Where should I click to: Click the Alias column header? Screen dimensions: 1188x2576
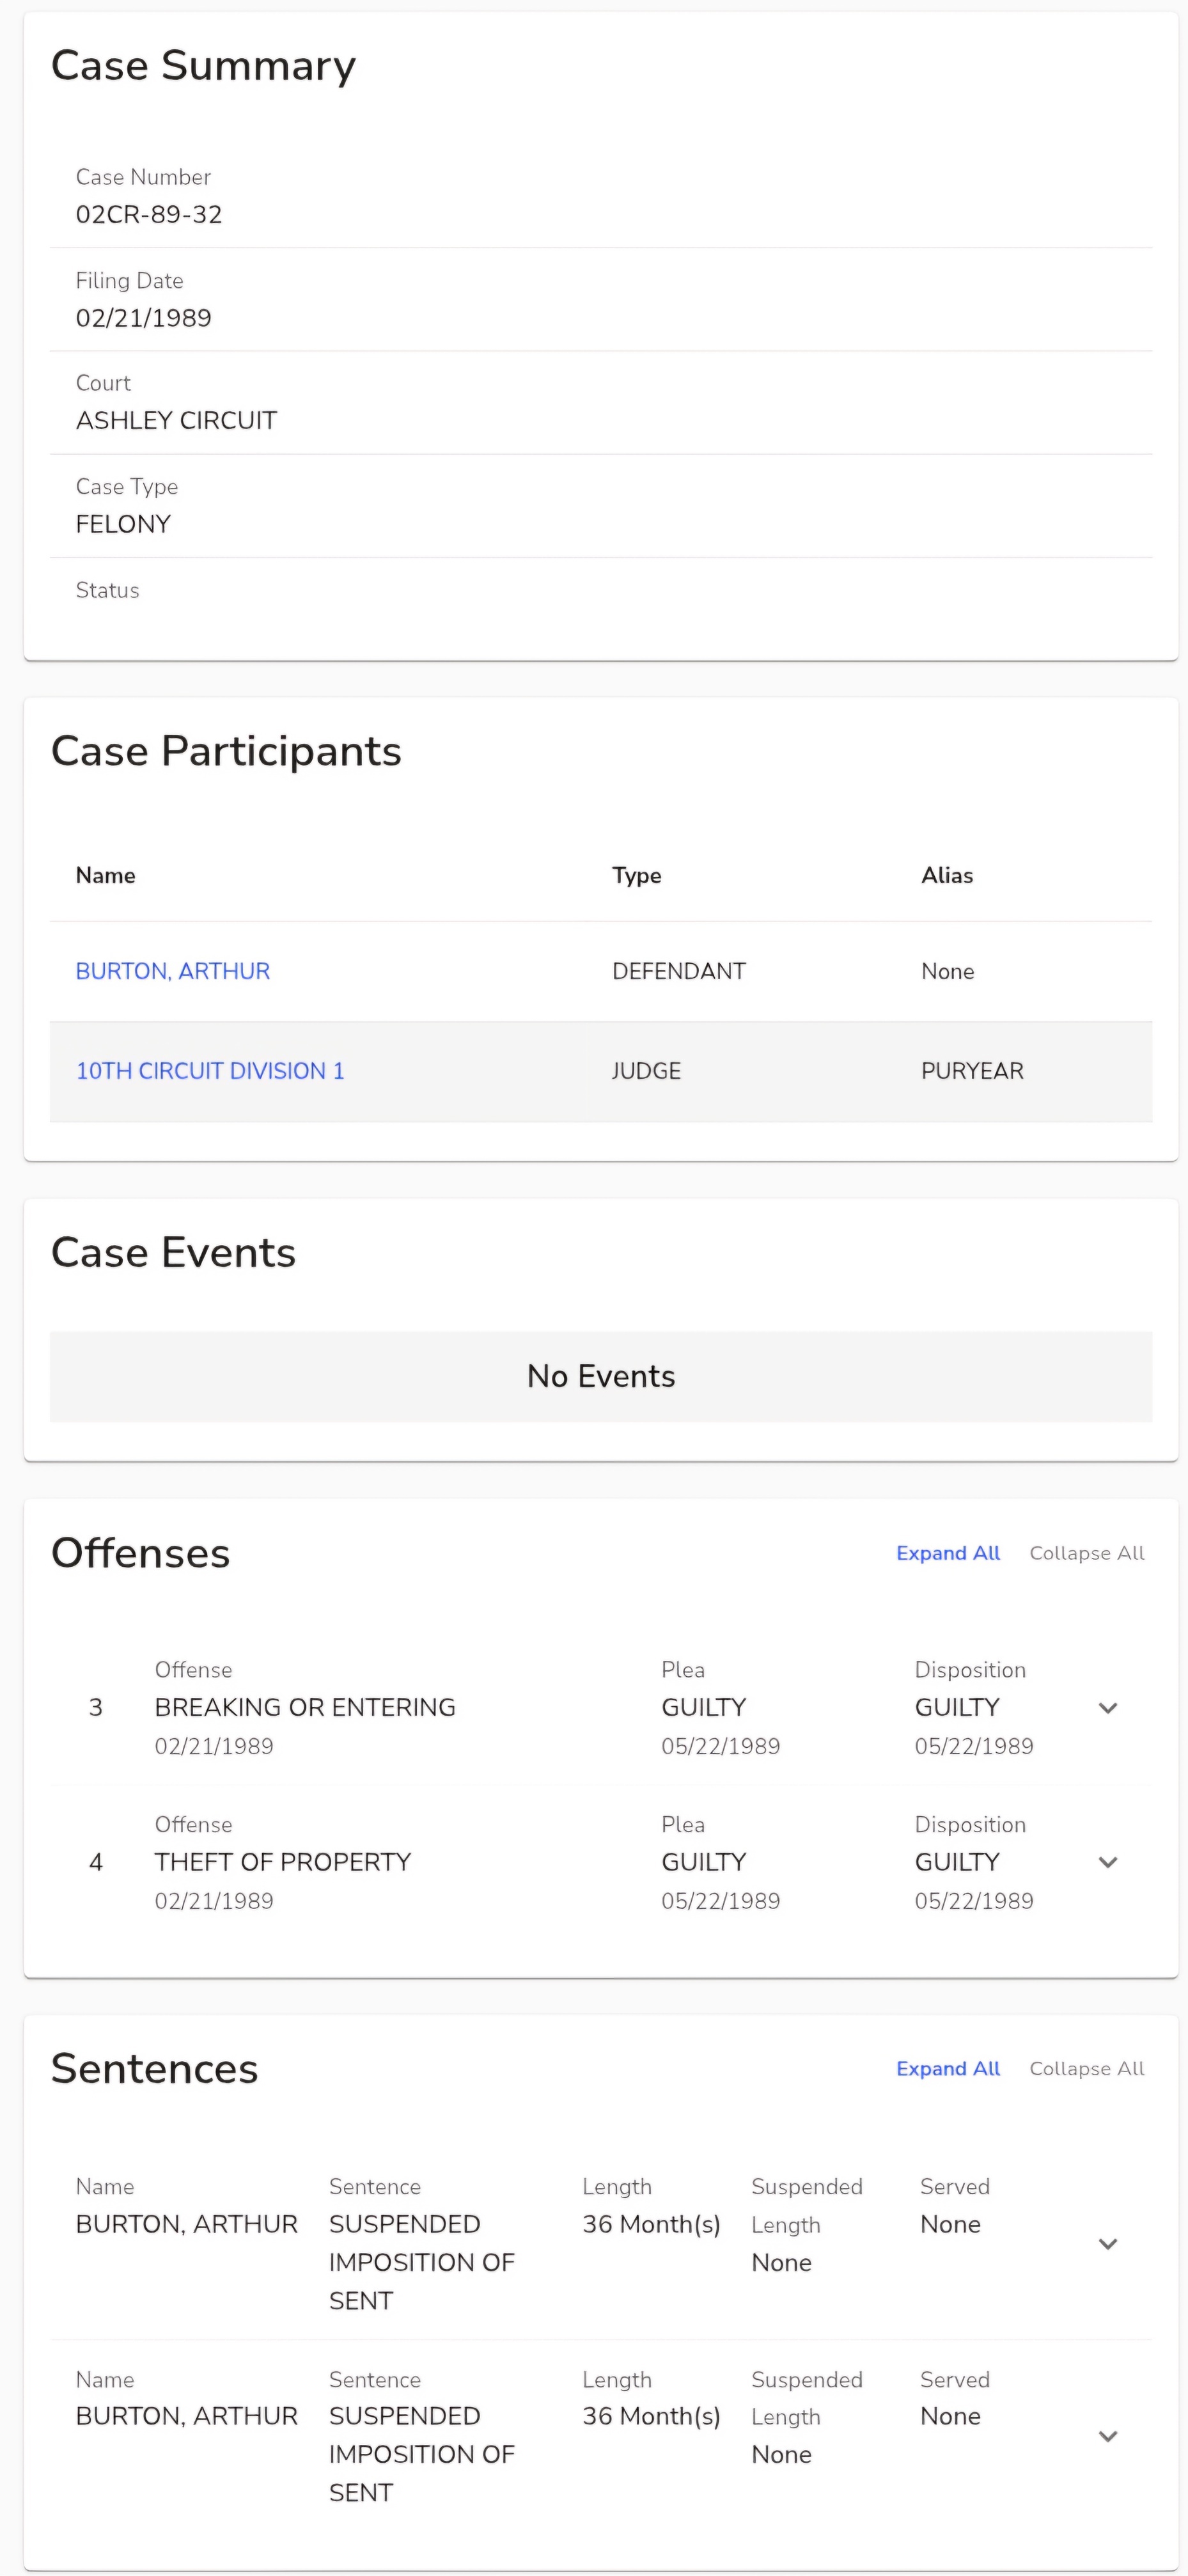click(x=946, y=875)
